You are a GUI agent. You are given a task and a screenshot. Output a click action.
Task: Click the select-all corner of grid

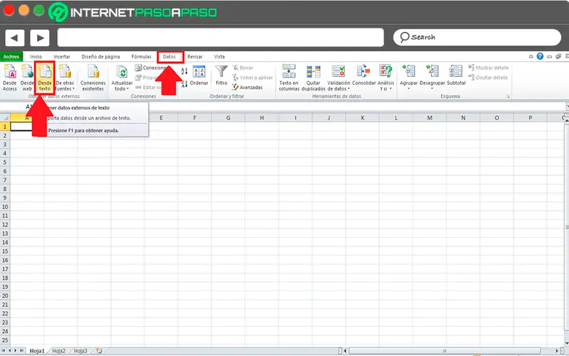coord(5,117)
